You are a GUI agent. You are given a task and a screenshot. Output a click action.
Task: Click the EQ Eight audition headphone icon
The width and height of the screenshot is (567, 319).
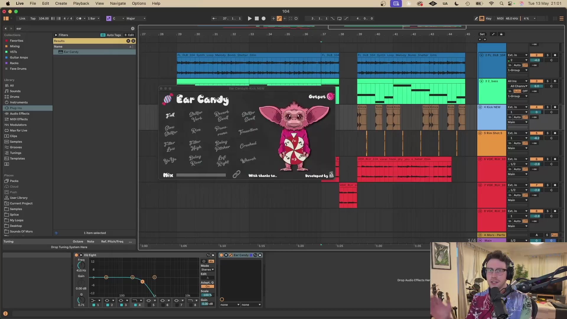tap(204, 261)
